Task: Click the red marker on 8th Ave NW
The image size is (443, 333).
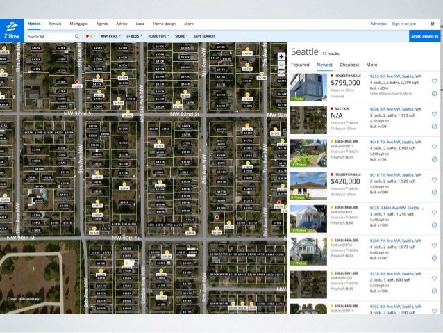Action: [x=217, y=217]
